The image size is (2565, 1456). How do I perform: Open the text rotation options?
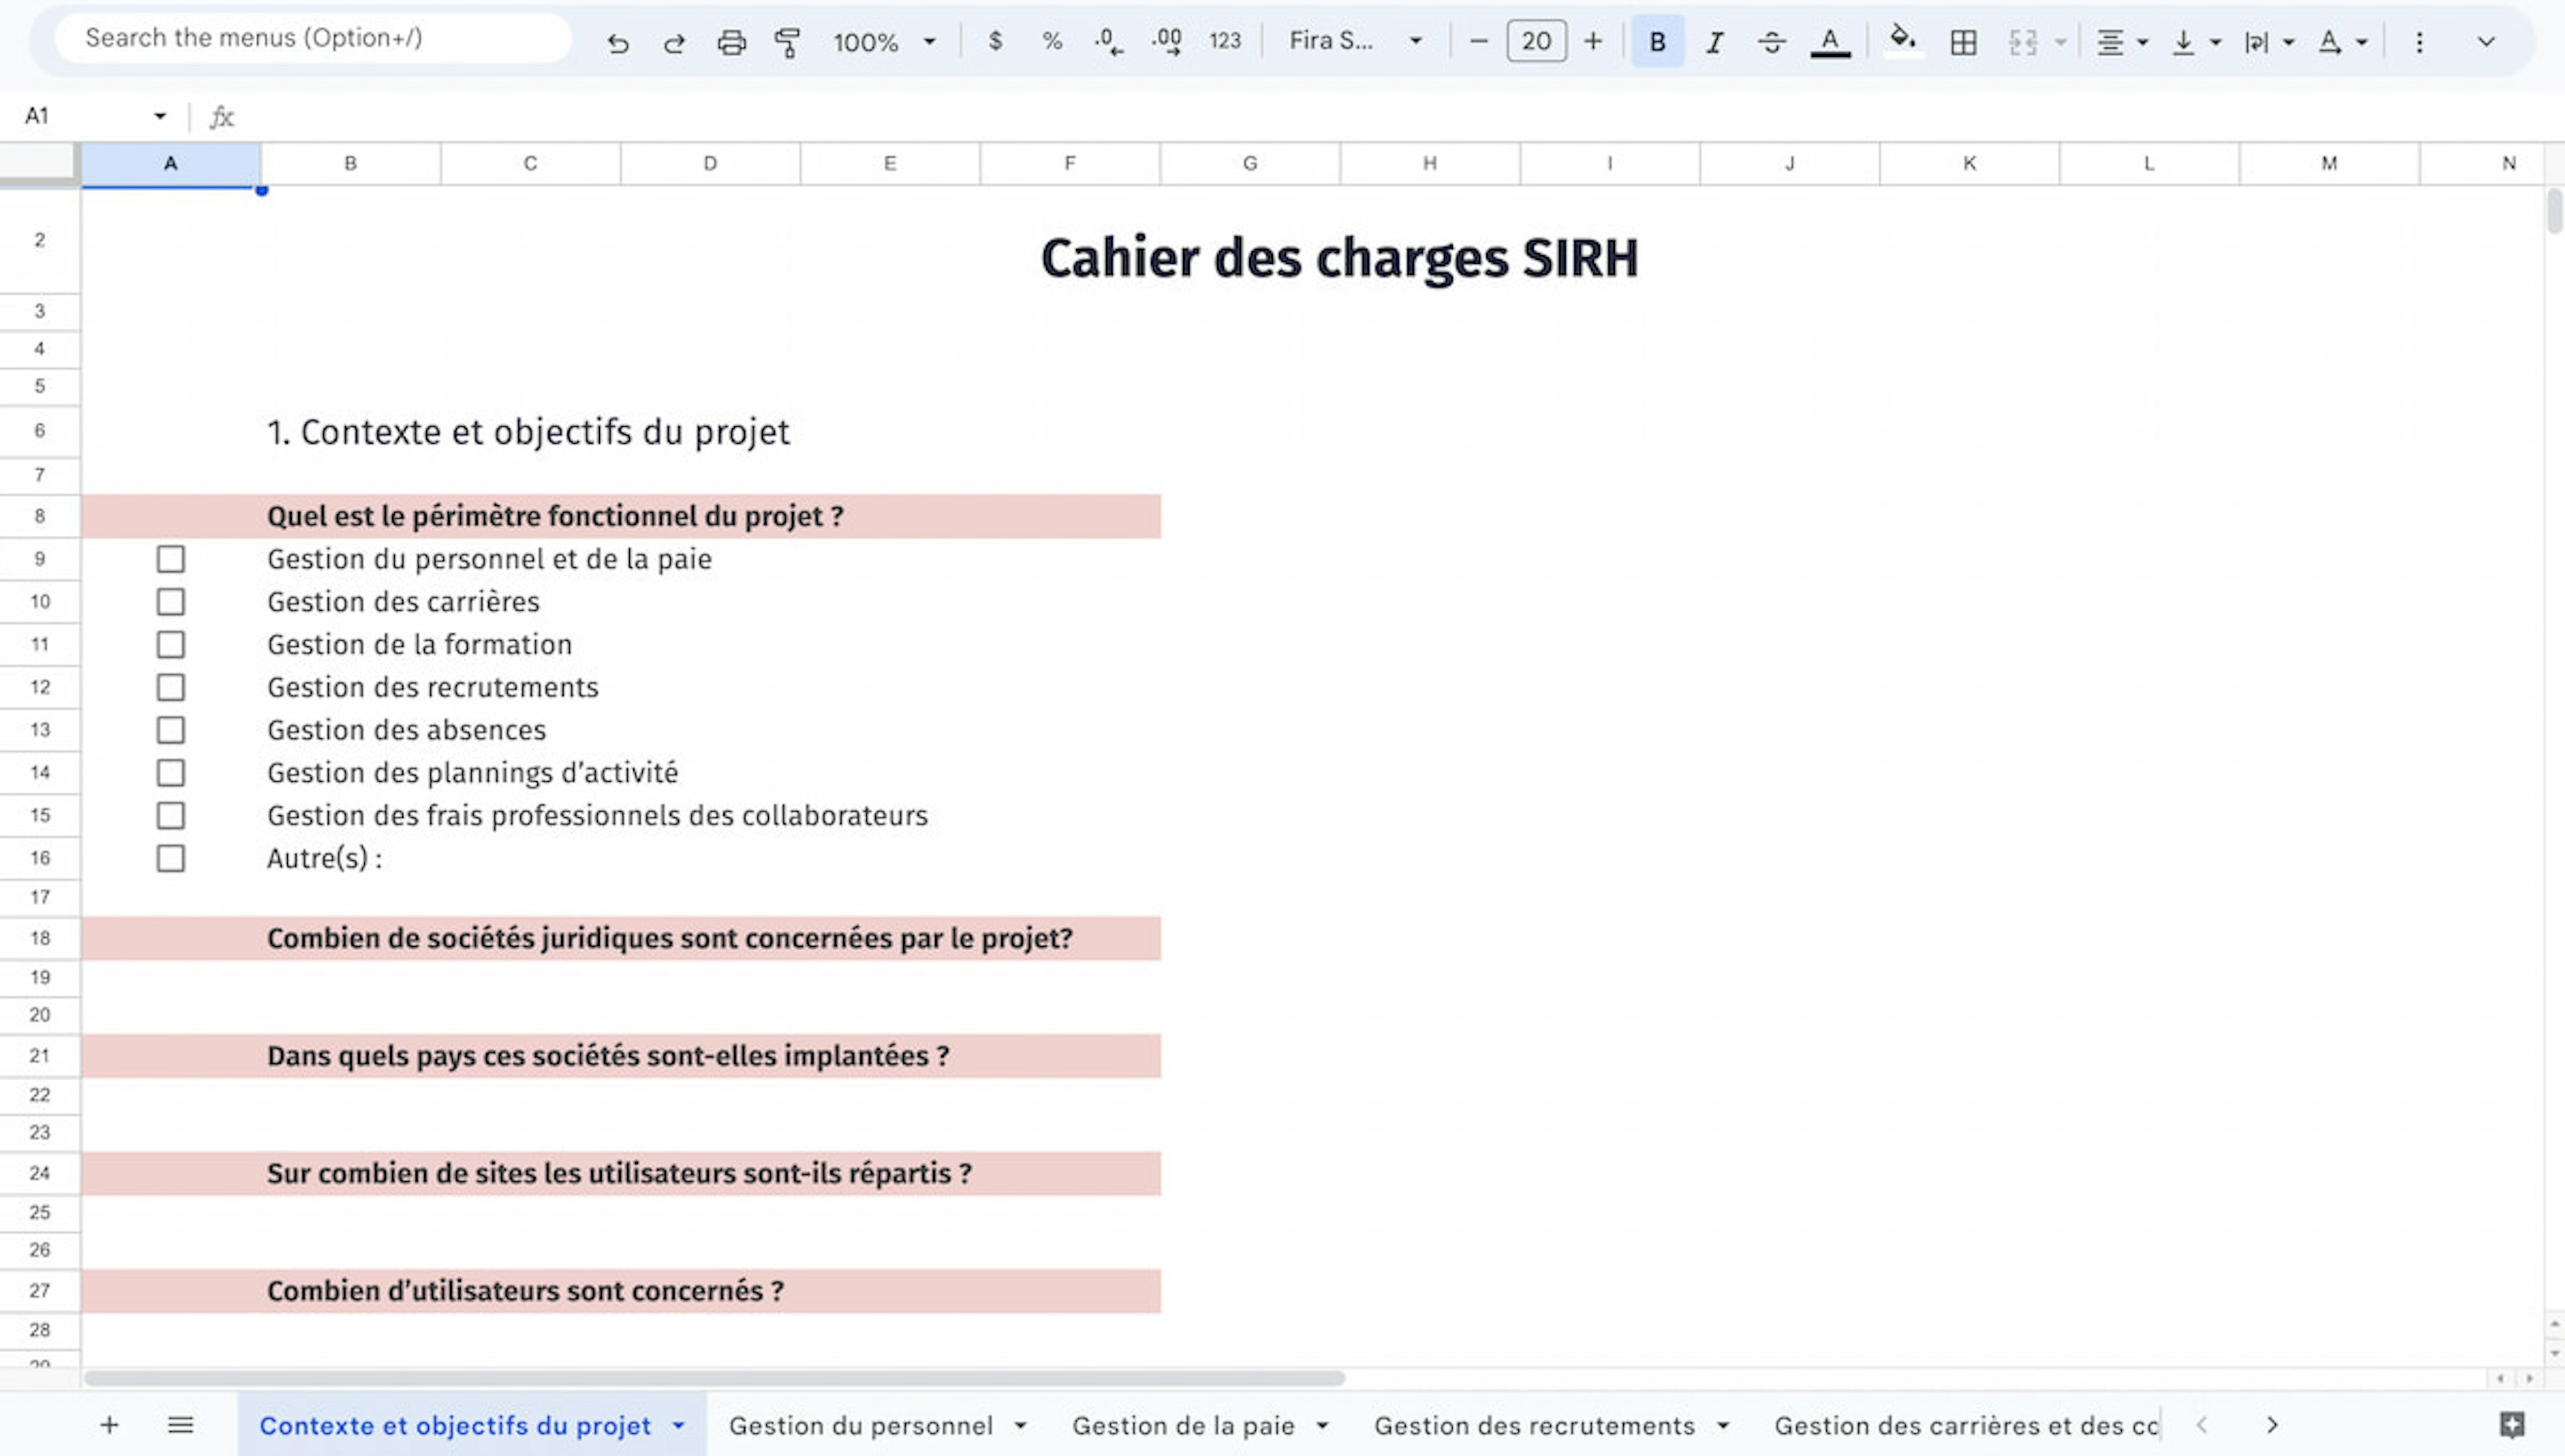[x=2329, y=42]
